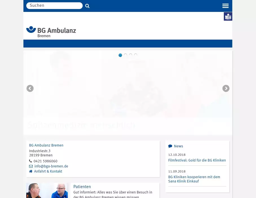This screenshot has width=256, height=198.
Task: Open the Patienten teaser image
Action: point(47,190)
